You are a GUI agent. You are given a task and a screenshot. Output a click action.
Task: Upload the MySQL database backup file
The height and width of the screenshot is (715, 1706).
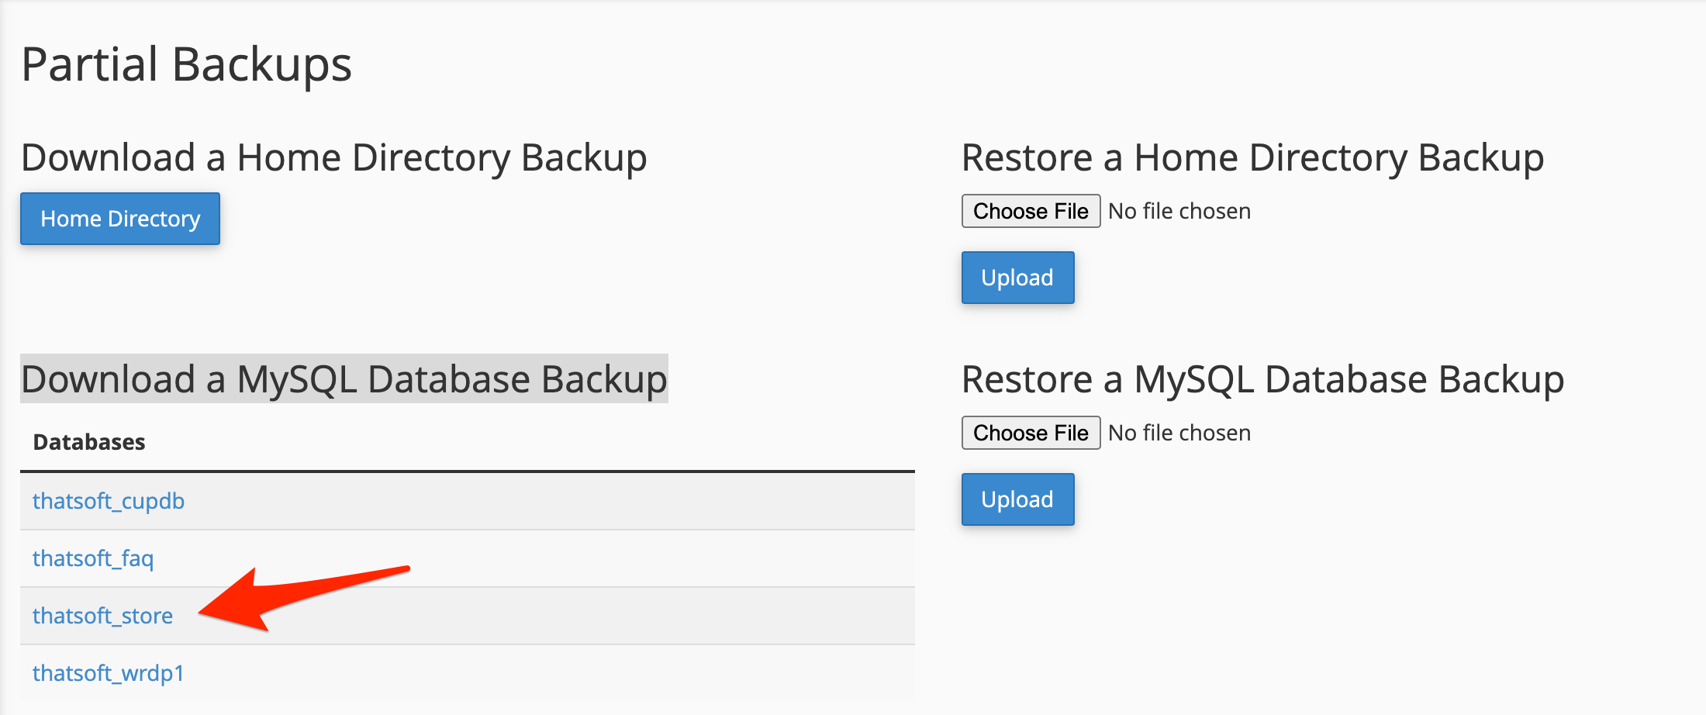tap(1017, 499)
